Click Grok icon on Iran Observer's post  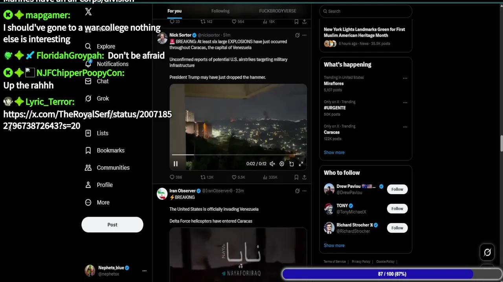tap(297, 191)
